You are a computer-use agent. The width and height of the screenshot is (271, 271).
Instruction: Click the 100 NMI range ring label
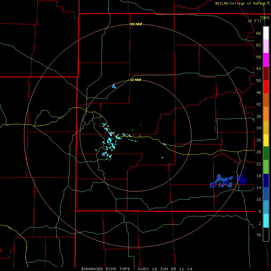point(135,24)
